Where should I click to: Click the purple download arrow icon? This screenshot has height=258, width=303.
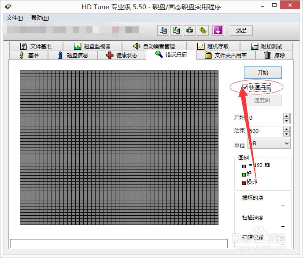click(218, 30)
